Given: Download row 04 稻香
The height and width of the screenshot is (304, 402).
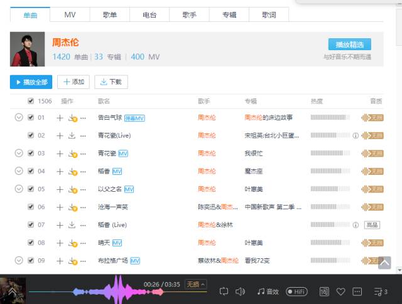Looking at the screenshot, I should coord(73,172).
